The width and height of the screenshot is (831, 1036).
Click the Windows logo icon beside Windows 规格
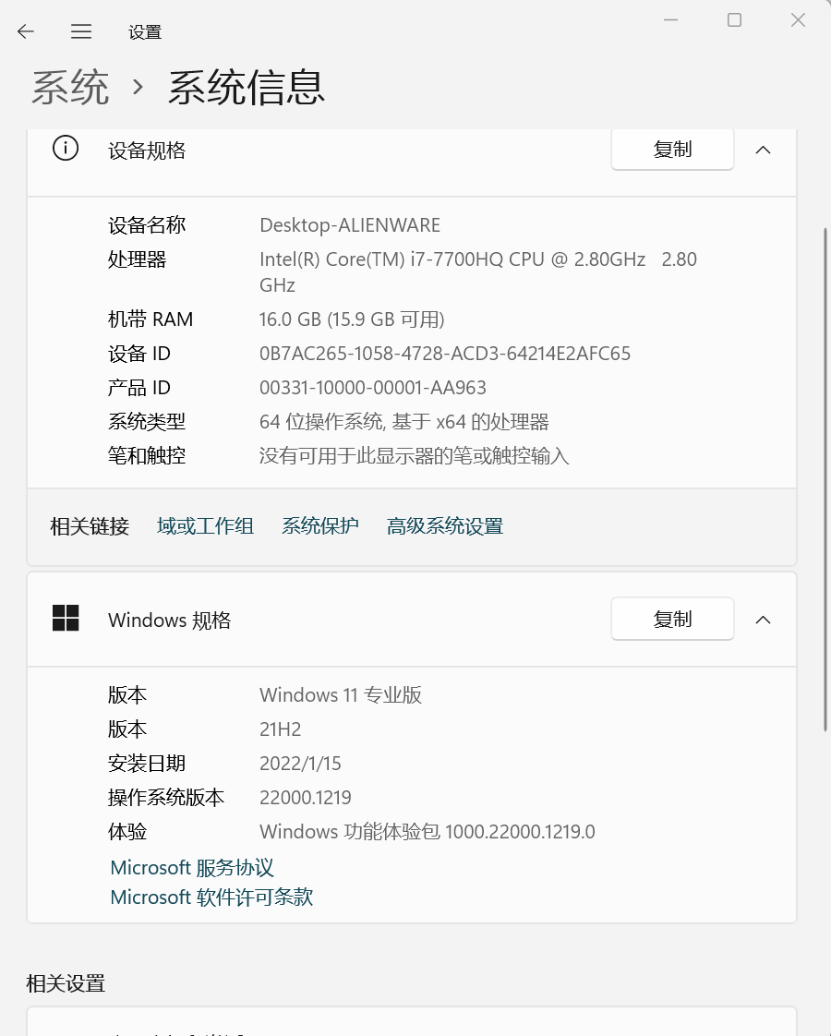point(66,618)
